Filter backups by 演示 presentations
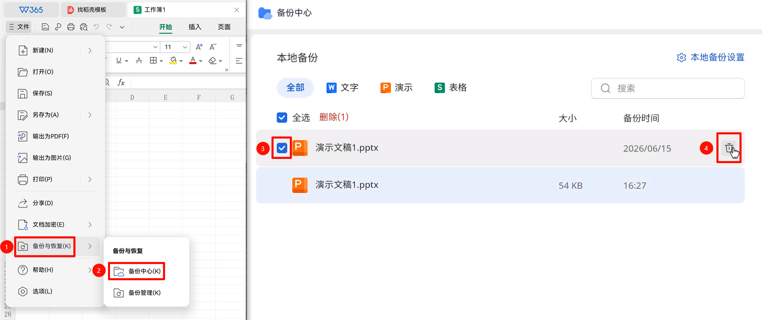The width and height of the screenshot is (762, 320). tap(397, 88)
